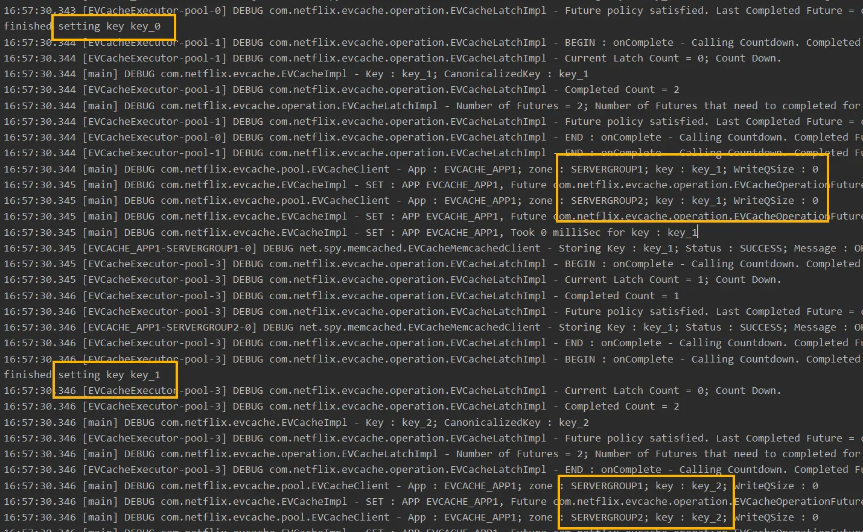
Task: Click 'Key : key_2; CanonicalizedKey : key_2'
Action: (x=477, y=422)
